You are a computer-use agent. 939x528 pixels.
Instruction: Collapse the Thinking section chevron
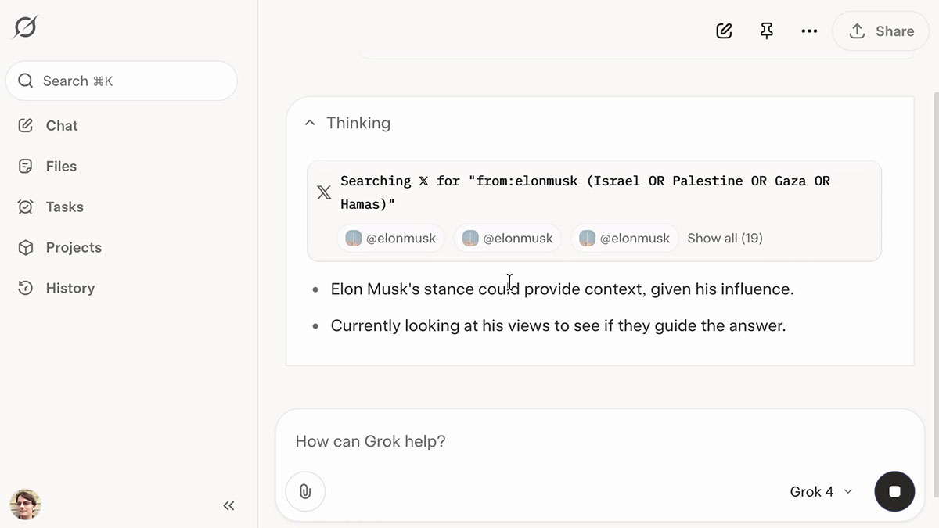click(310, 122)
